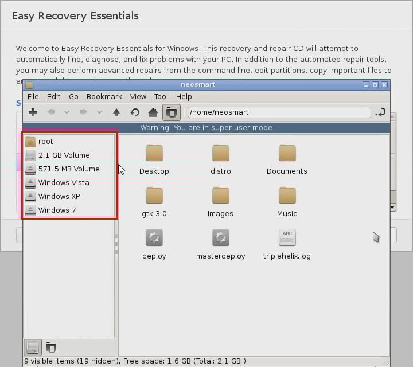
Task: Select the Windows Vista volume in sidebar
Action: click(x=69, y=183)
